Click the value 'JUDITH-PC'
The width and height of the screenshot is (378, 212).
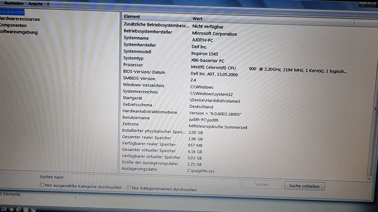click(202, 40)
